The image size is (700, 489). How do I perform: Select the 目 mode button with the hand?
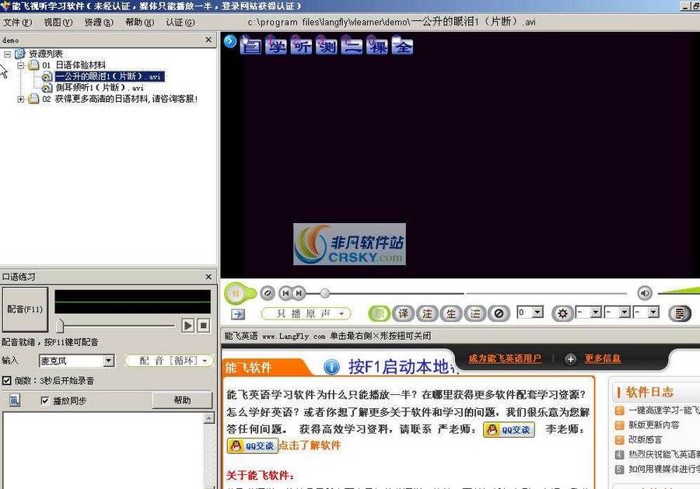click(250, 46)
